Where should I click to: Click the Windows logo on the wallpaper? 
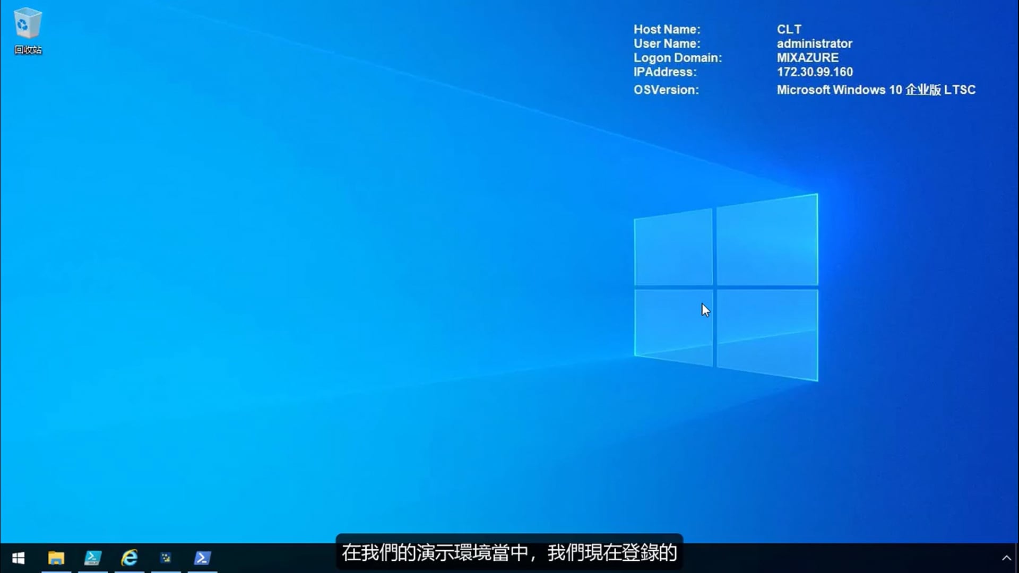[x=726, y=288]
